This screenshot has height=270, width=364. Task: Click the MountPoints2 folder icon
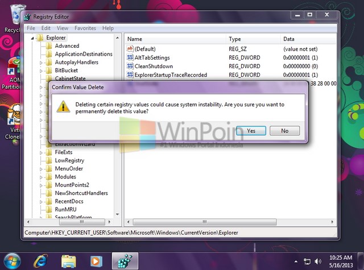click(x=49, y=185)
